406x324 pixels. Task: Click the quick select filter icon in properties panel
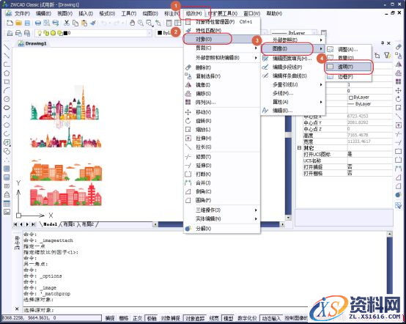387,55
